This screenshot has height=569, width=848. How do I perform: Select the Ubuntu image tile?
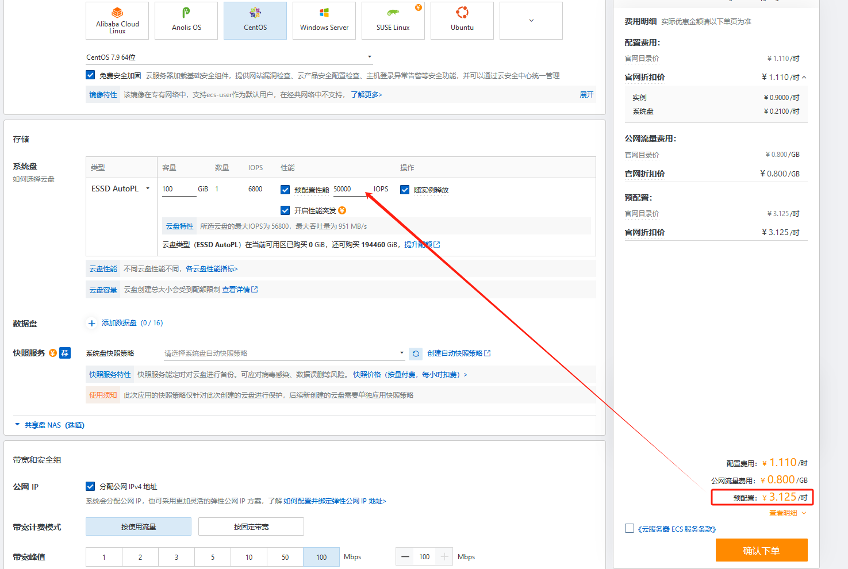tap(462, 21)
